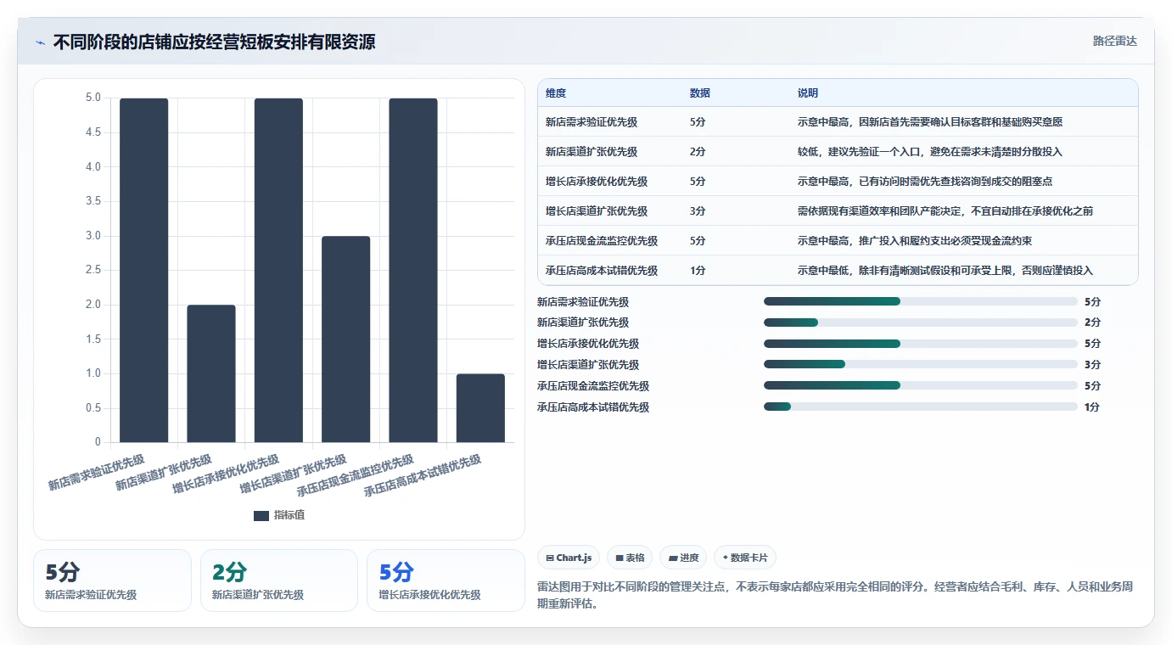Screen dimensions: 1172x645
Task: Click the 维度 table column header
Action: 556,93
